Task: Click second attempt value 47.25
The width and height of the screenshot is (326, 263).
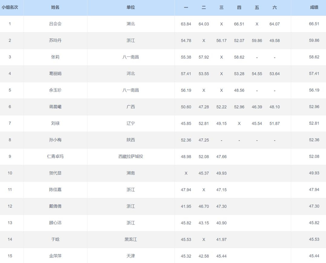Action: click(x=204, y=140)
